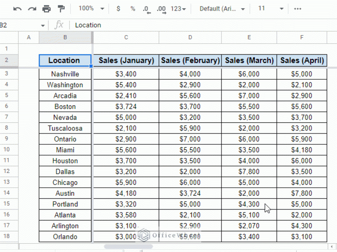Open the 100% zoom dropdown
The width and height of the screenshot is (337, 252).
91,9
